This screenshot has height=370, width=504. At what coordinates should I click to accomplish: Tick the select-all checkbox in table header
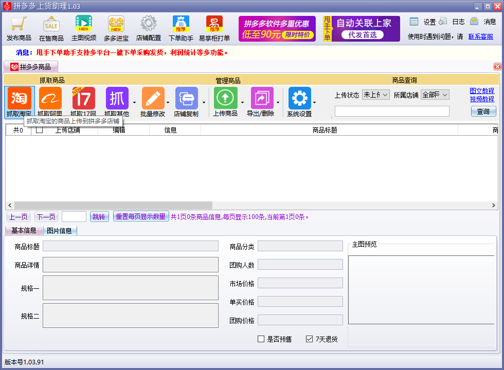pyautogui.click(x=39, y=130)
